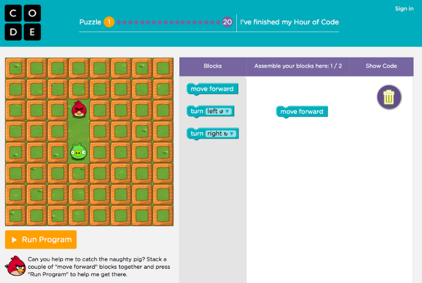Click the trash can icon

389,97
